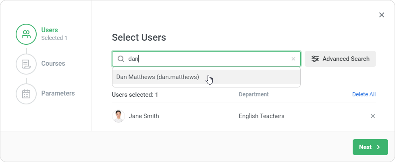
Task: Click the magnifier icon in search box
Action: point(121,59)
